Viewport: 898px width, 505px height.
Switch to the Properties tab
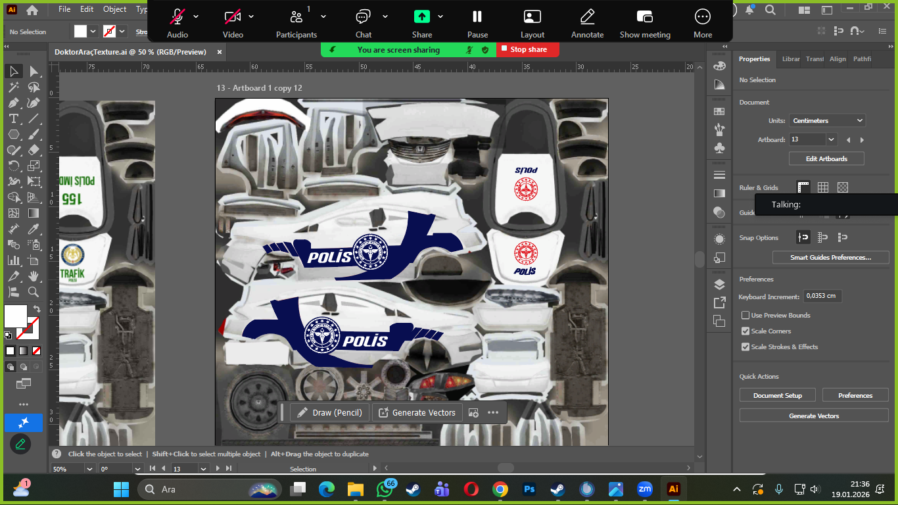tap(754, 59)
